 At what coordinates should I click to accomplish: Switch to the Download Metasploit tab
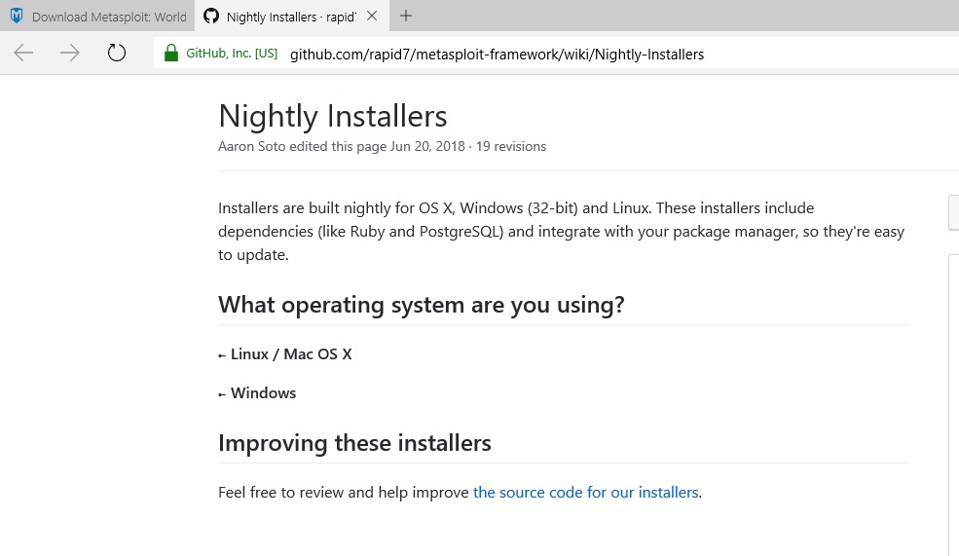click(x=108, y=17)
